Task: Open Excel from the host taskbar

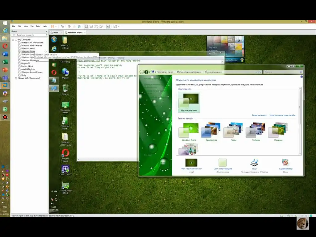Action: [5, 62]
